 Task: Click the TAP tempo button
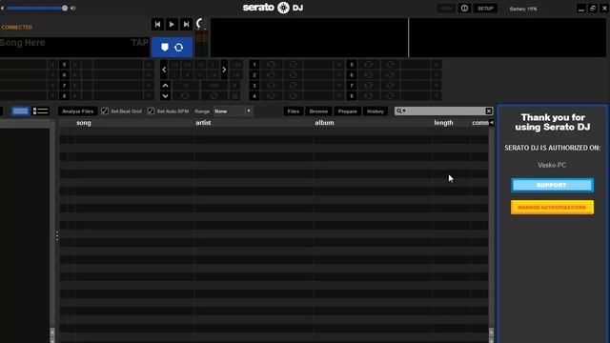[140, 43]
